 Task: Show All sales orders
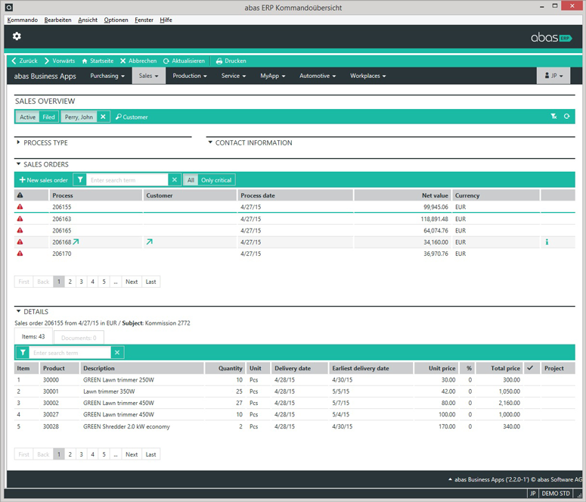click(x=191, y=179)
